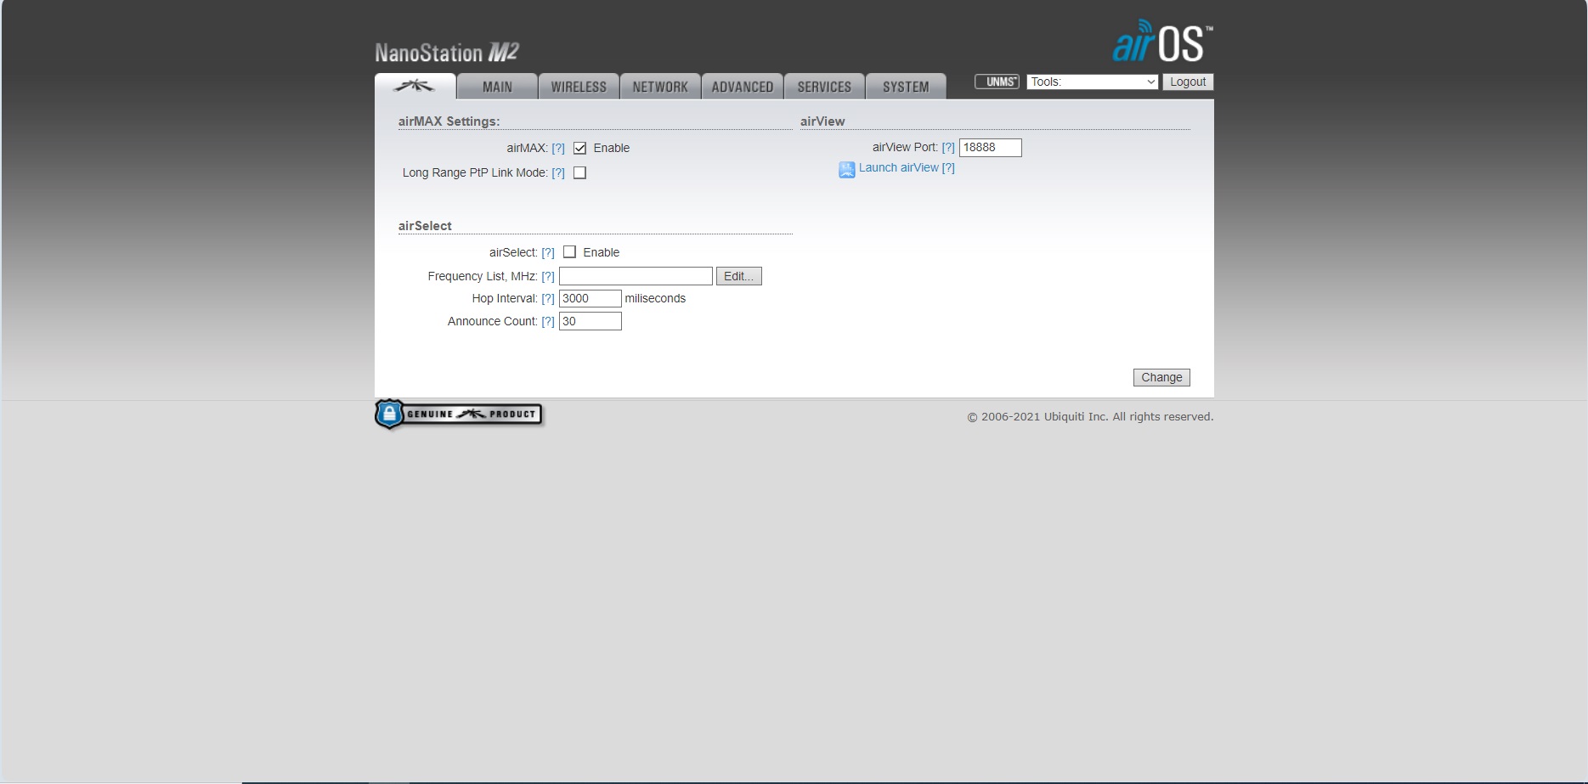This screenshot has height=784, width=1588.
Task: Open help for Long Range PtP Link Mode
Action: 558,172
